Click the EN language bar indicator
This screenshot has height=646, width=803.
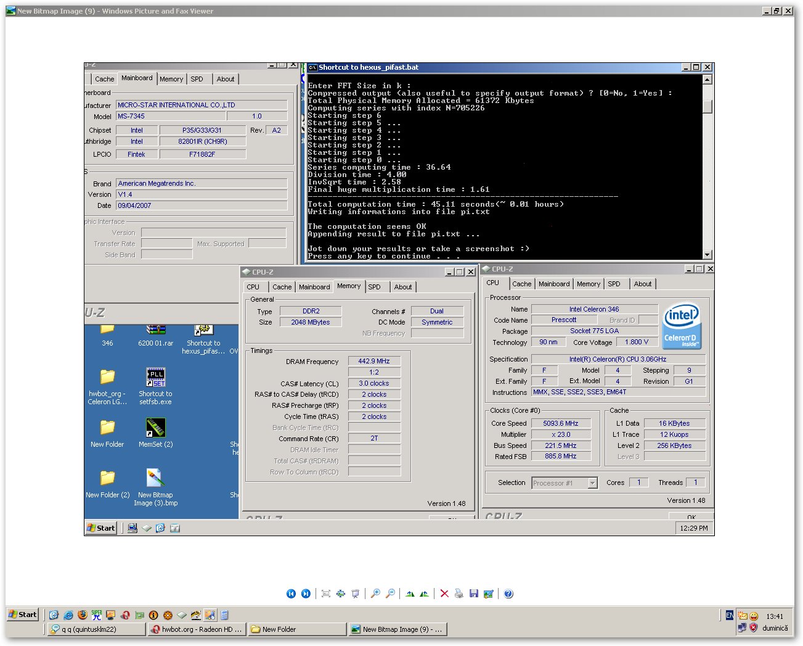730,615
